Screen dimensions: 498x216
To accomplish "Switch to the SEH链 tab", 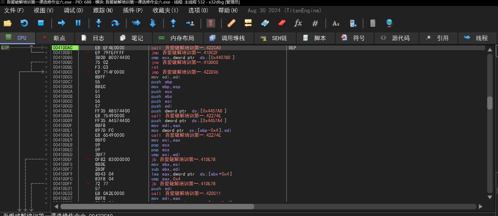I will tap(275, 38).
